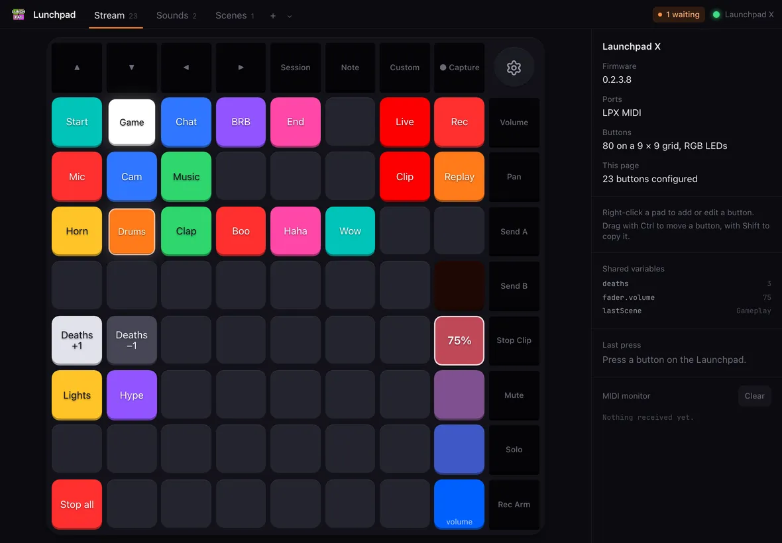Toggle the Live pad

coord(404,122)
